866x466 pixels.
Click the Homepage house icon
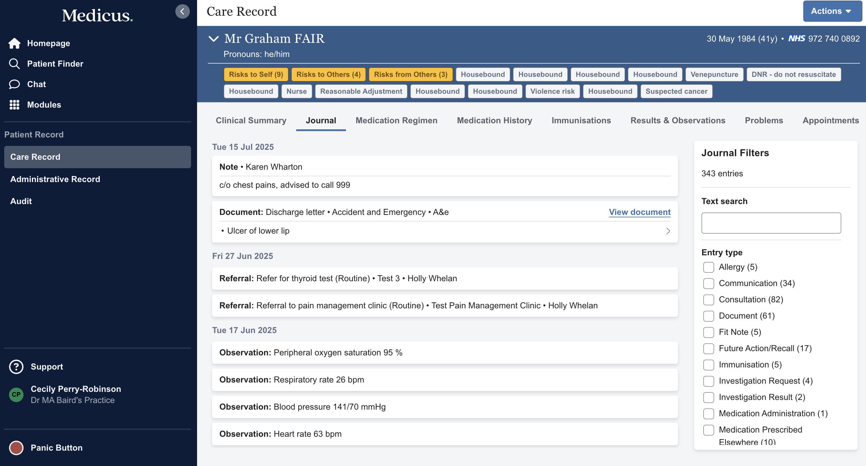(x=14, y=43)
